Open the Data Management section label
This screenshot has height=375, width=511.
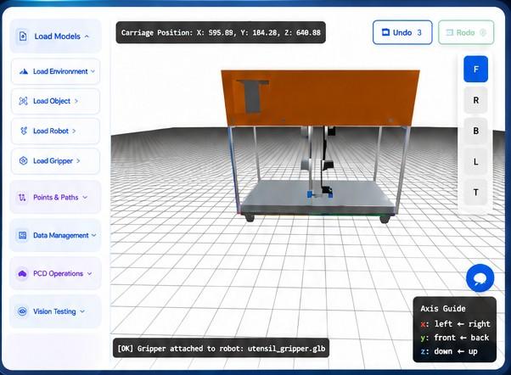(x=60, y=235)
